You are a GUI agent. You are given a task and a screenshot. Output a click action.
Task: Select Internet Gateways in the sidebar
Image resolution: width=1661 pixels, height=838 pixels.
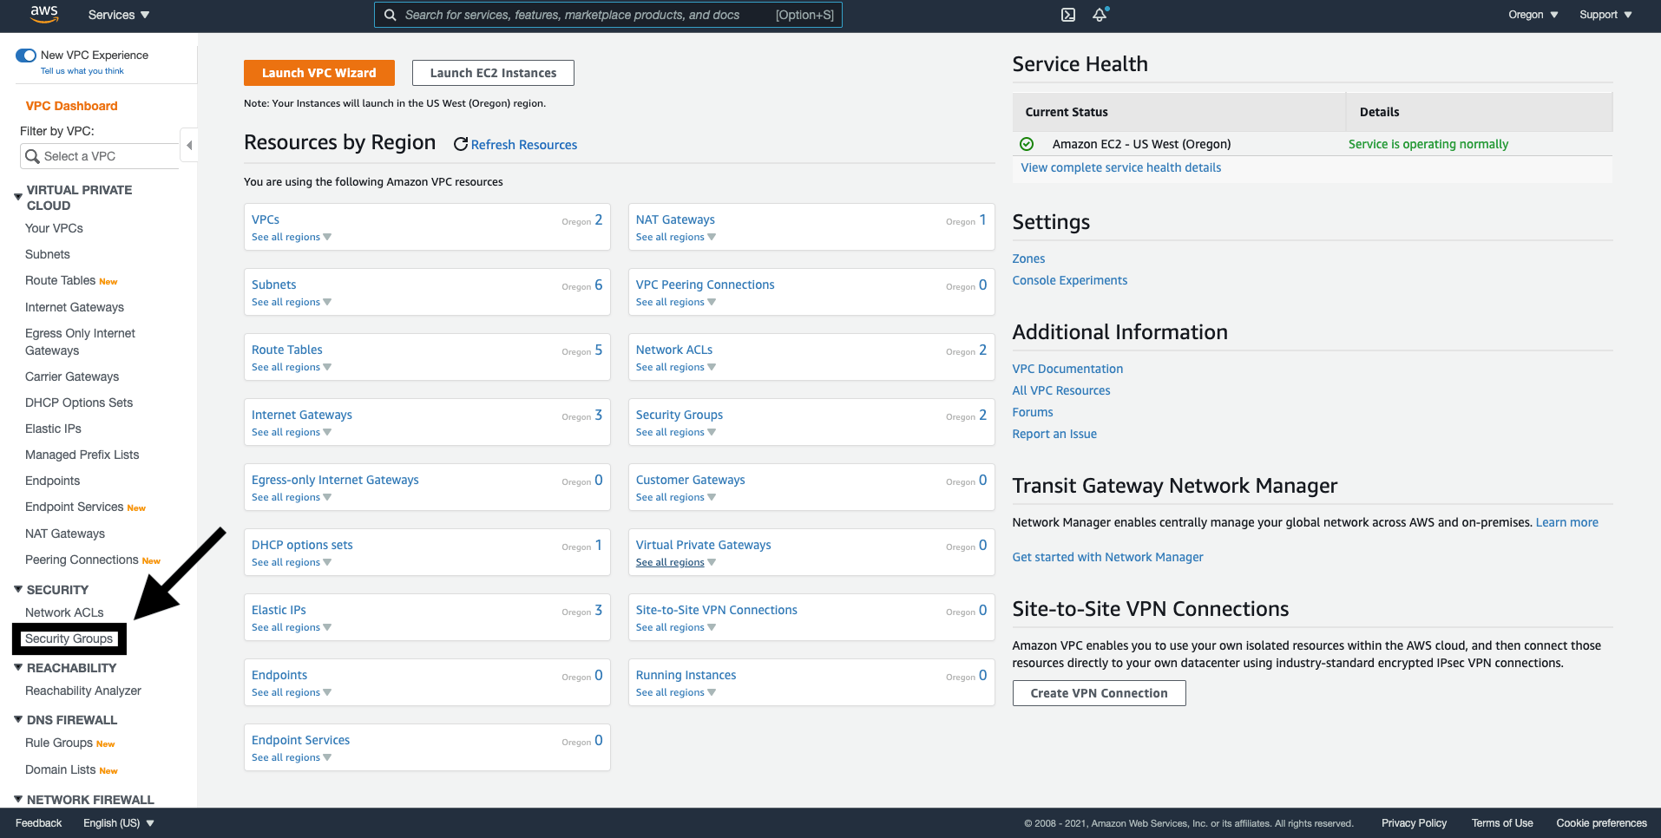point(75,307)
